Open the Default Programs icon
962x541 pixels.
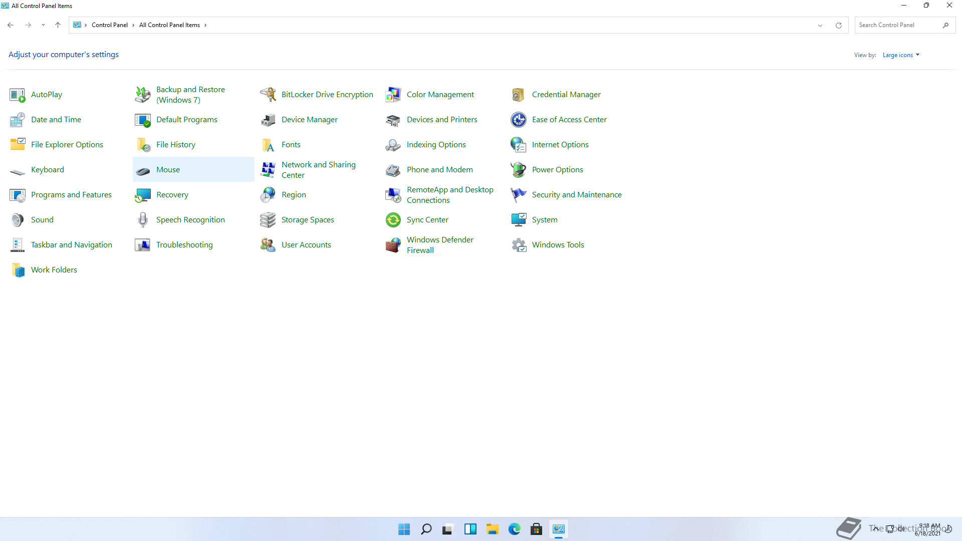click(143, 120)
